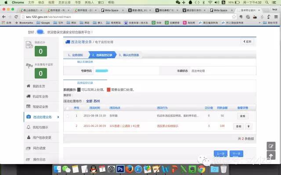Open the Bookmarks bookmark in bookmarks bar
This screenshot has height=175, width=281.
[24, 23]
